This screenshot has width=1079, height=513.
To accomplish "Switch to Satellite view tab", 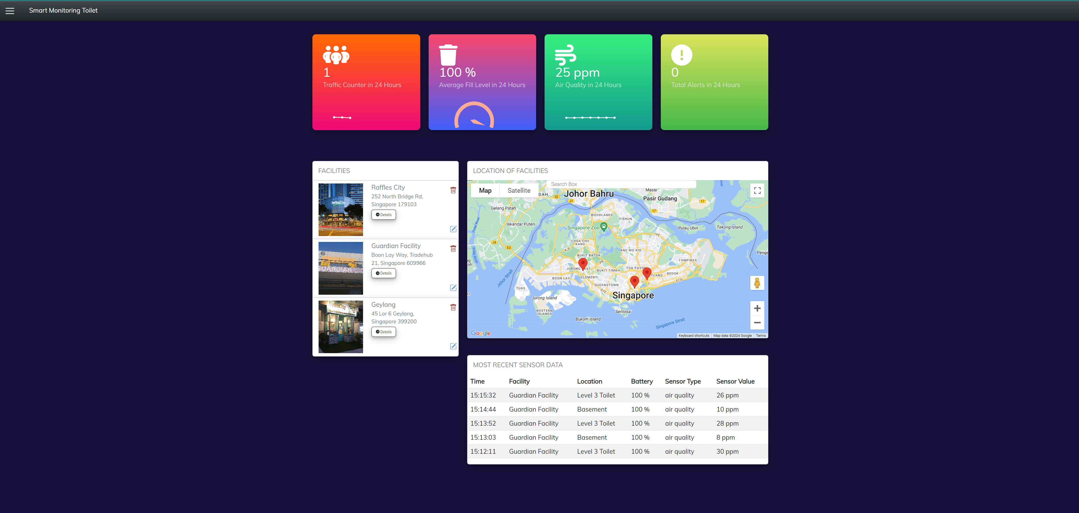I will point(519,191).
